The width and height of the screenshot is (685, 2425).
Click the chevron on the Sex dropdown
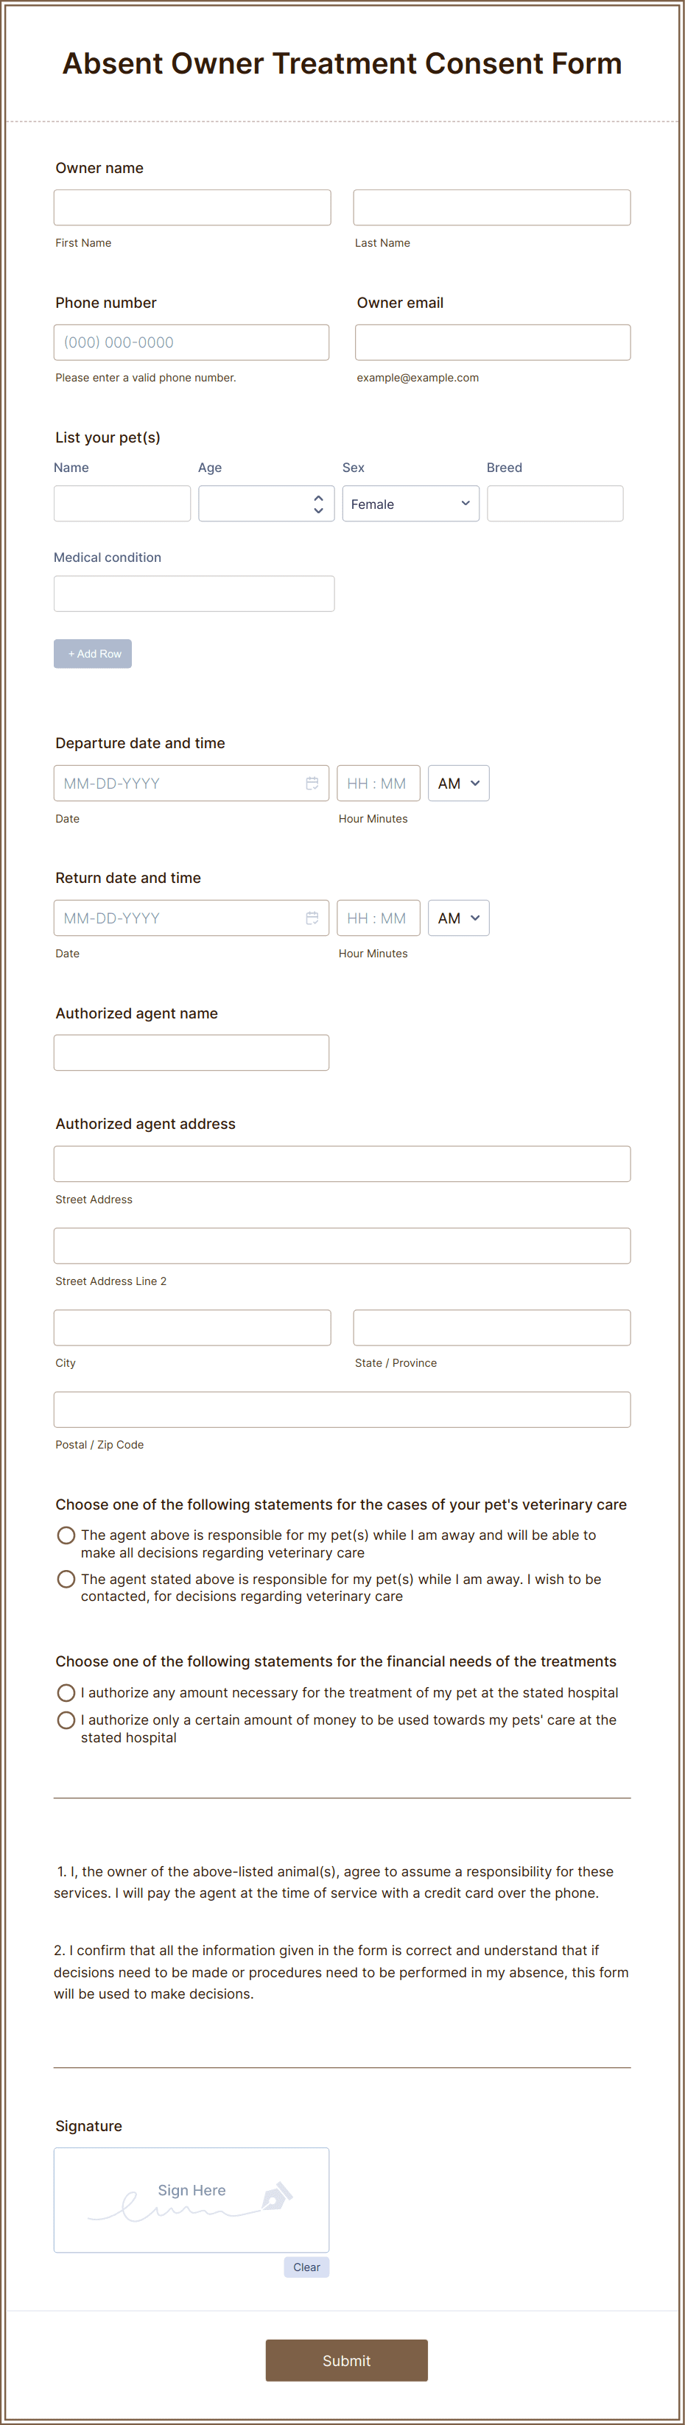[465, 504]
